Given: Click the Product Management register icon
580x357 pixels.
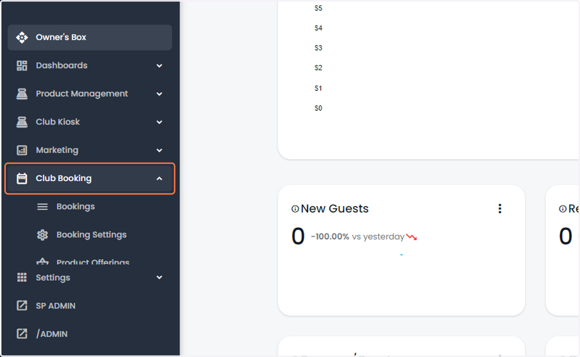Looking at the screenshot, I should coord(22,94).
